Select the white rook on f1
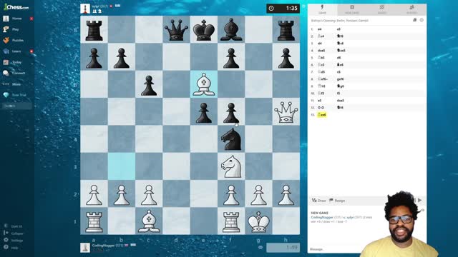Screen dimensions: 458x257 (231, 221)
